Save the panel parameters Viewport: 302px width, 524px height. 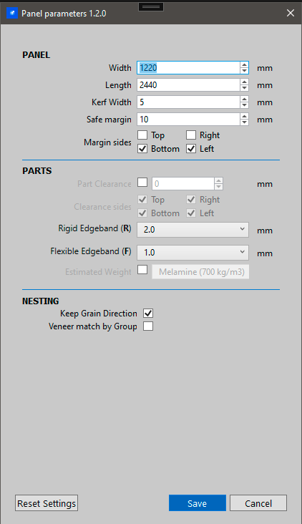[197, 503]
